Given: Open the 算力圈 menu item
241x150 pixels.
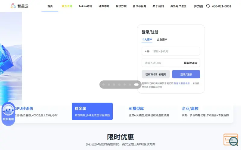Looking at the screenshot, I should coord(198,6).
